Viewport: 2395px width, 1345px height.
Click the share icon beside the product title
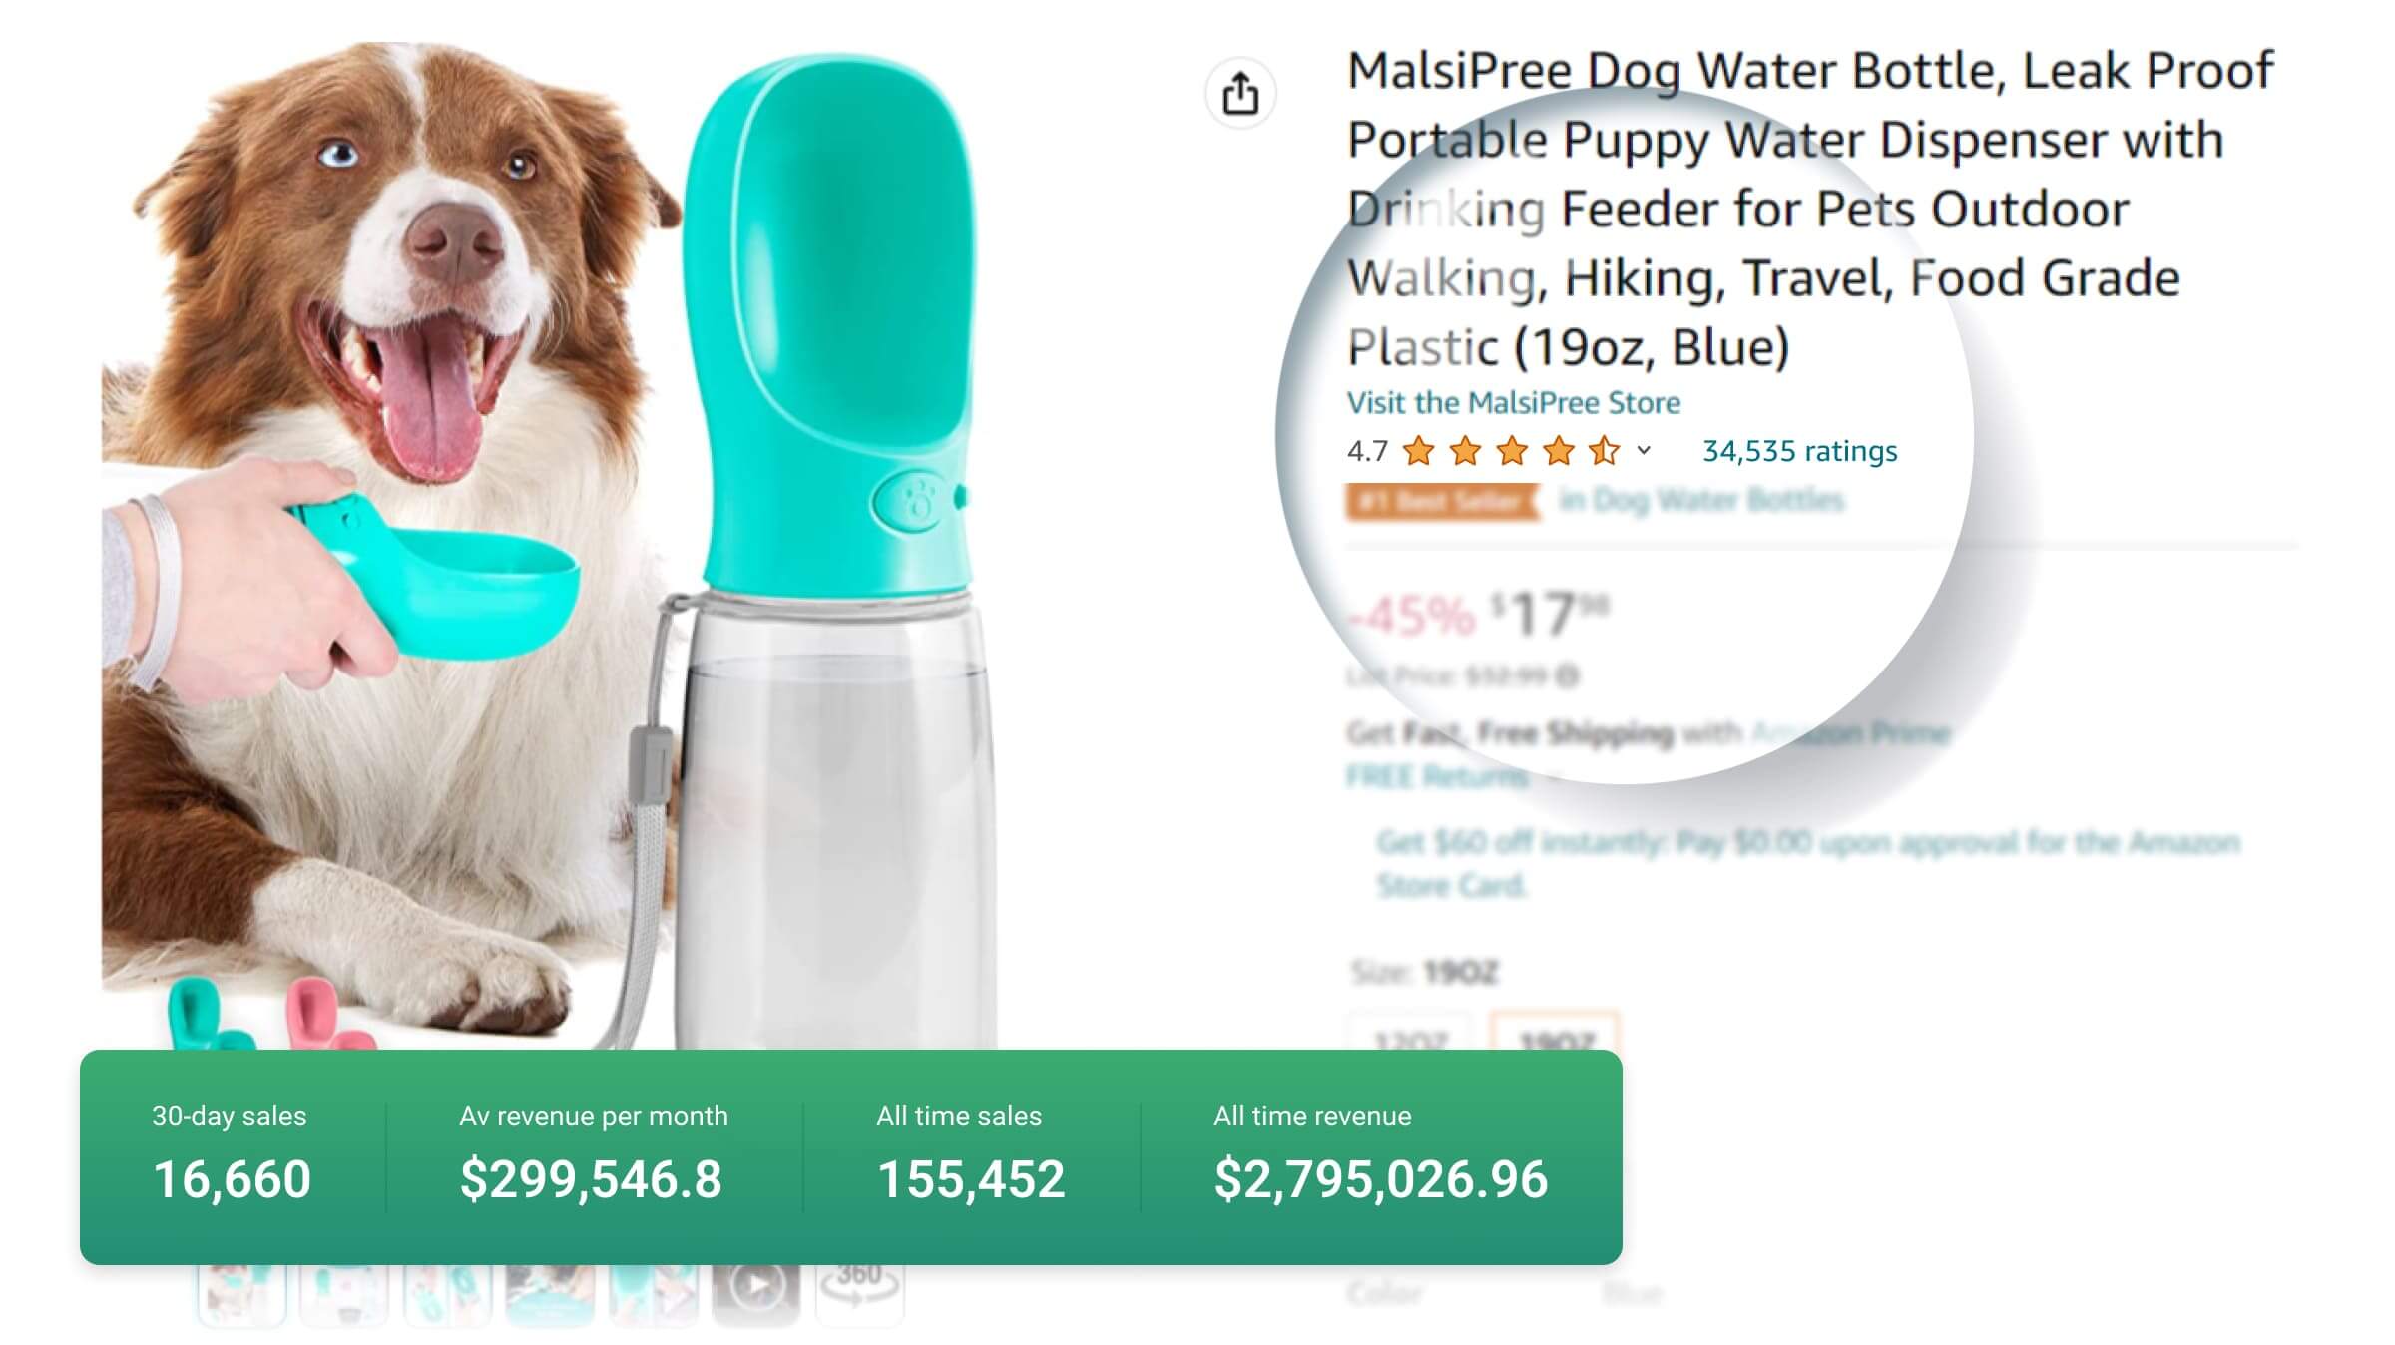1240,94
